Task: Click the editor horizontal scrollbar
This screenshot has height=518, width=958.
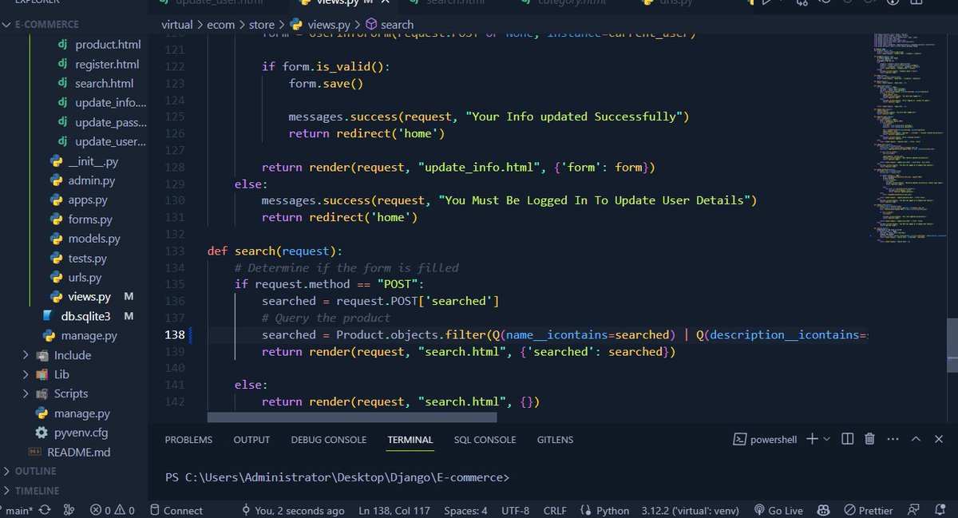Action: tap(351, 417)
